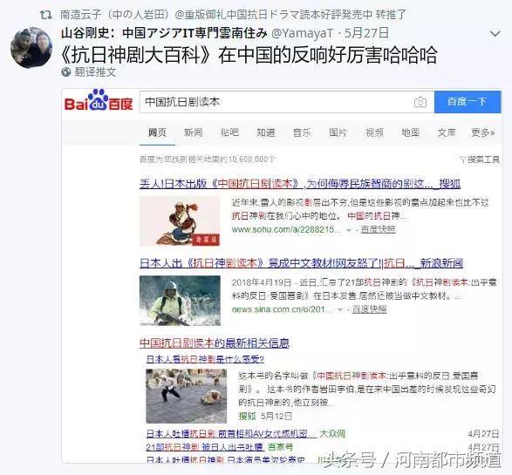Image resolution: width=512 pixels, height=475 pixels.
Task: Click the globe icon beside 翻译推文
Action: 66,71
